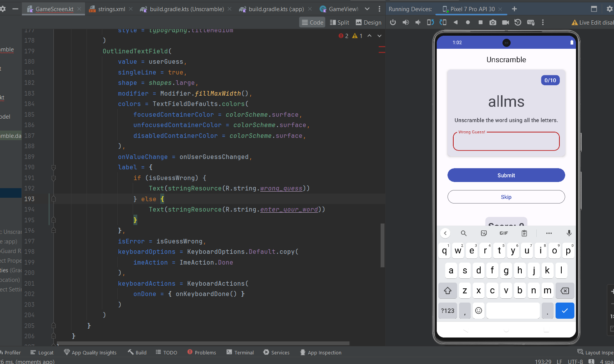Fold region marker at line 205
This screenshot has height=364, width=614.
[53, 326]
